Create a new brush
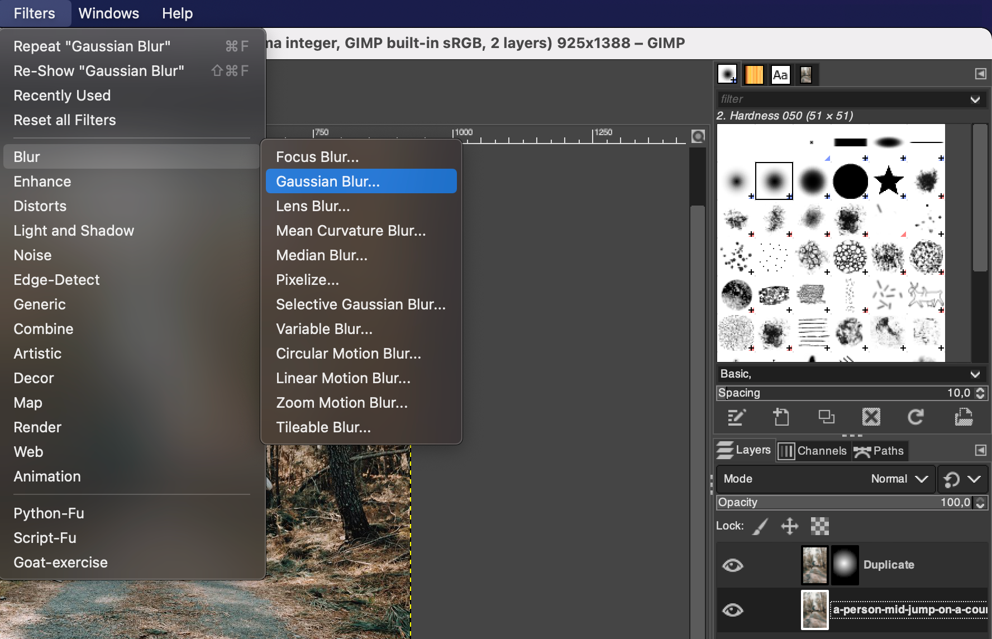 [781, 417]
